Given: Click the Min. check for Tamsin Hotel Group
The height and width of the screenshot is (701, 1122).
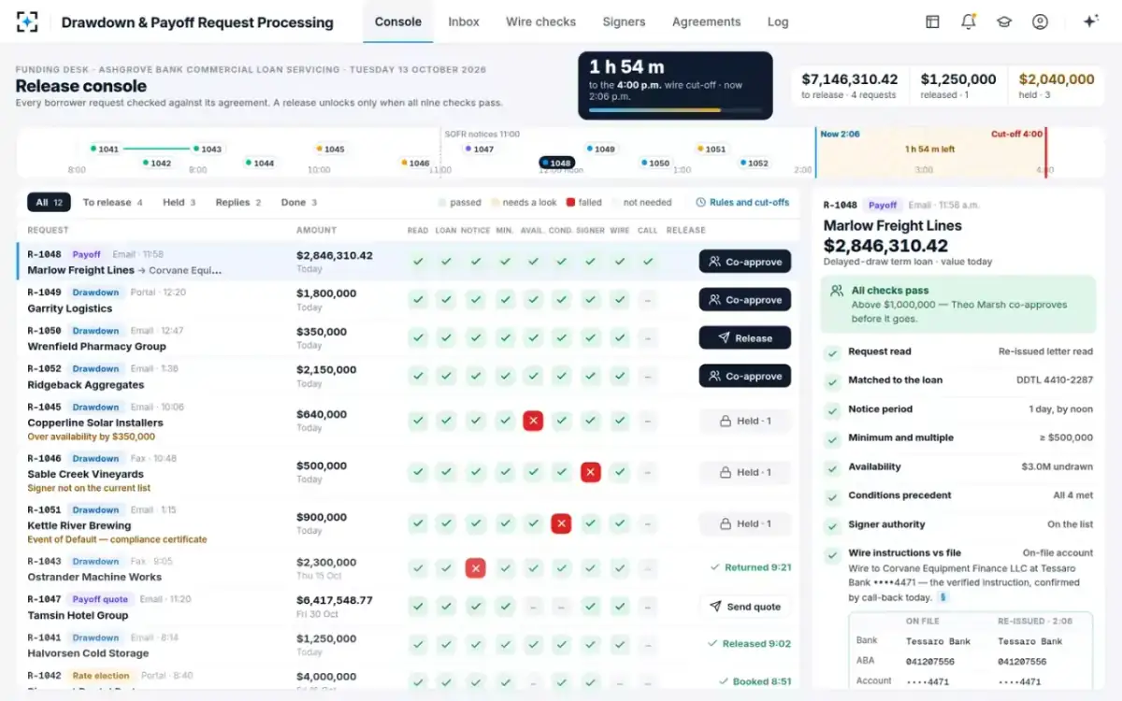Looking at the screenshot, I should (x=505, y=606).
